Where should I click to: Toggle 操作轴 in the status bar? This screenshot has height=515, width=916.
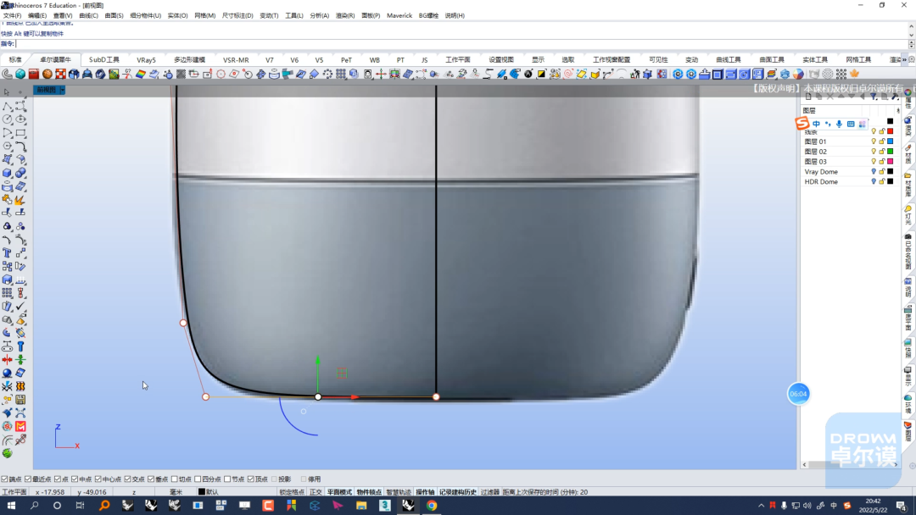coord(425,492)
